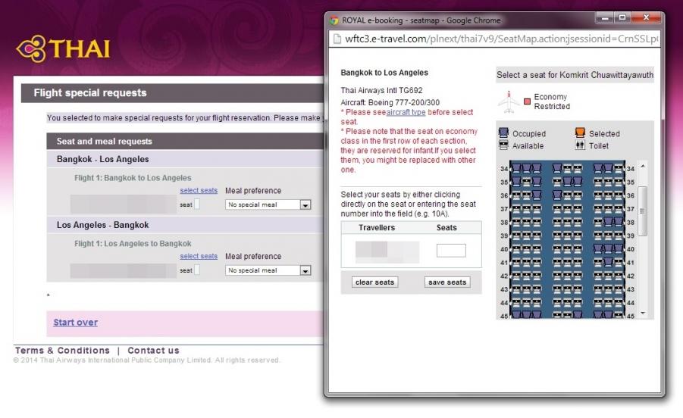683x418 pixels.
Task: Open the aircraft type link
Action: click(x=406, y=112)
